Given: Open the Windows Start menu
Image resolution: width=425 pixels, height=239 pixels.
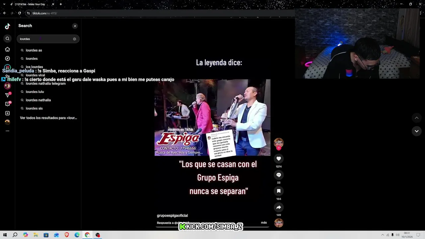Looking at the screenshot, I should (5, 235).
